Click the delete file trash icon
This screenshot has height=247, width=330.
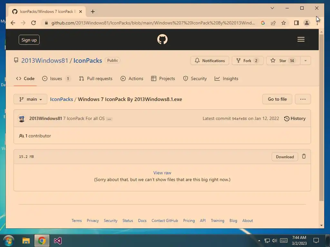pos(304,156)
